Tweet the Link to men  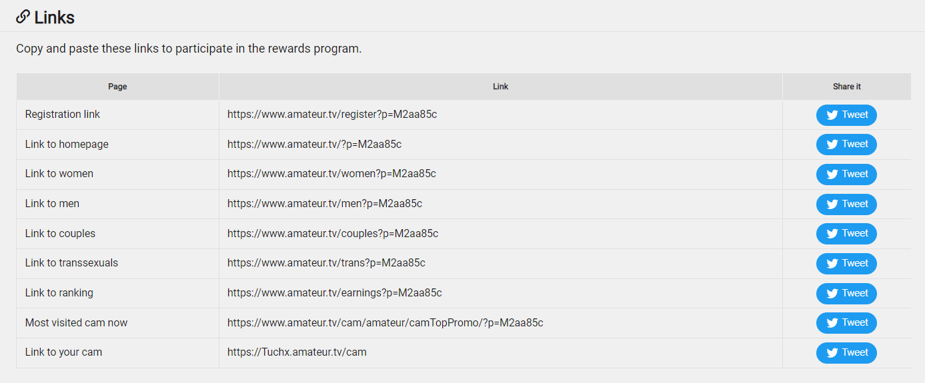point(846,204)
